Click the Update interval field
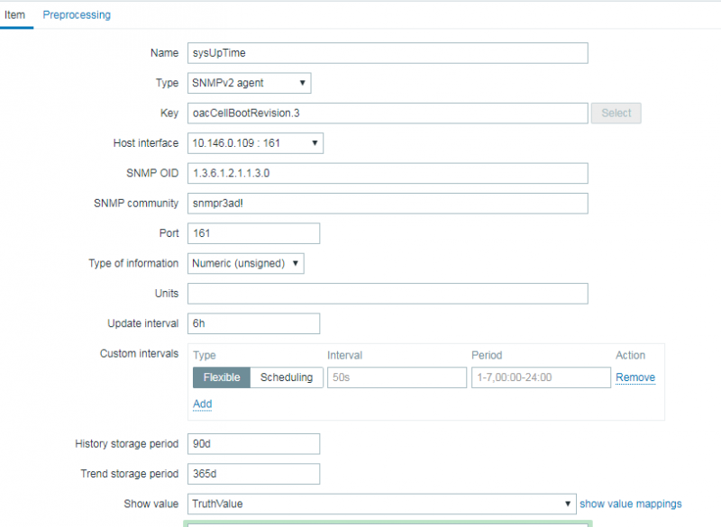 pyautogui.click(x=254, y=323)
